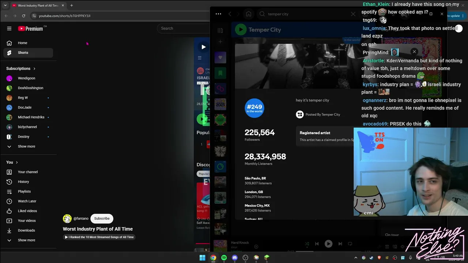
Task: Play the current Spotify track Hard Knock
Action: point(328,244)
